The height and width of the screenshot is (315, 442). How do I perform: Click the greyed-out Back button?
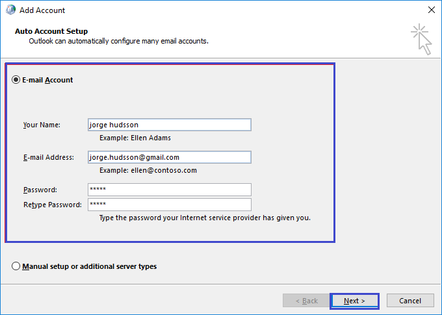click(x=306, y=301)
